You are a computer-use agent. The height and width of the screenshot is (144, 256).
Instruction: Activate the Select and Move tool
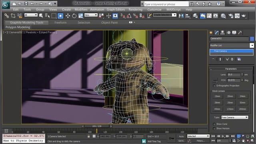[x=68, y=16]
